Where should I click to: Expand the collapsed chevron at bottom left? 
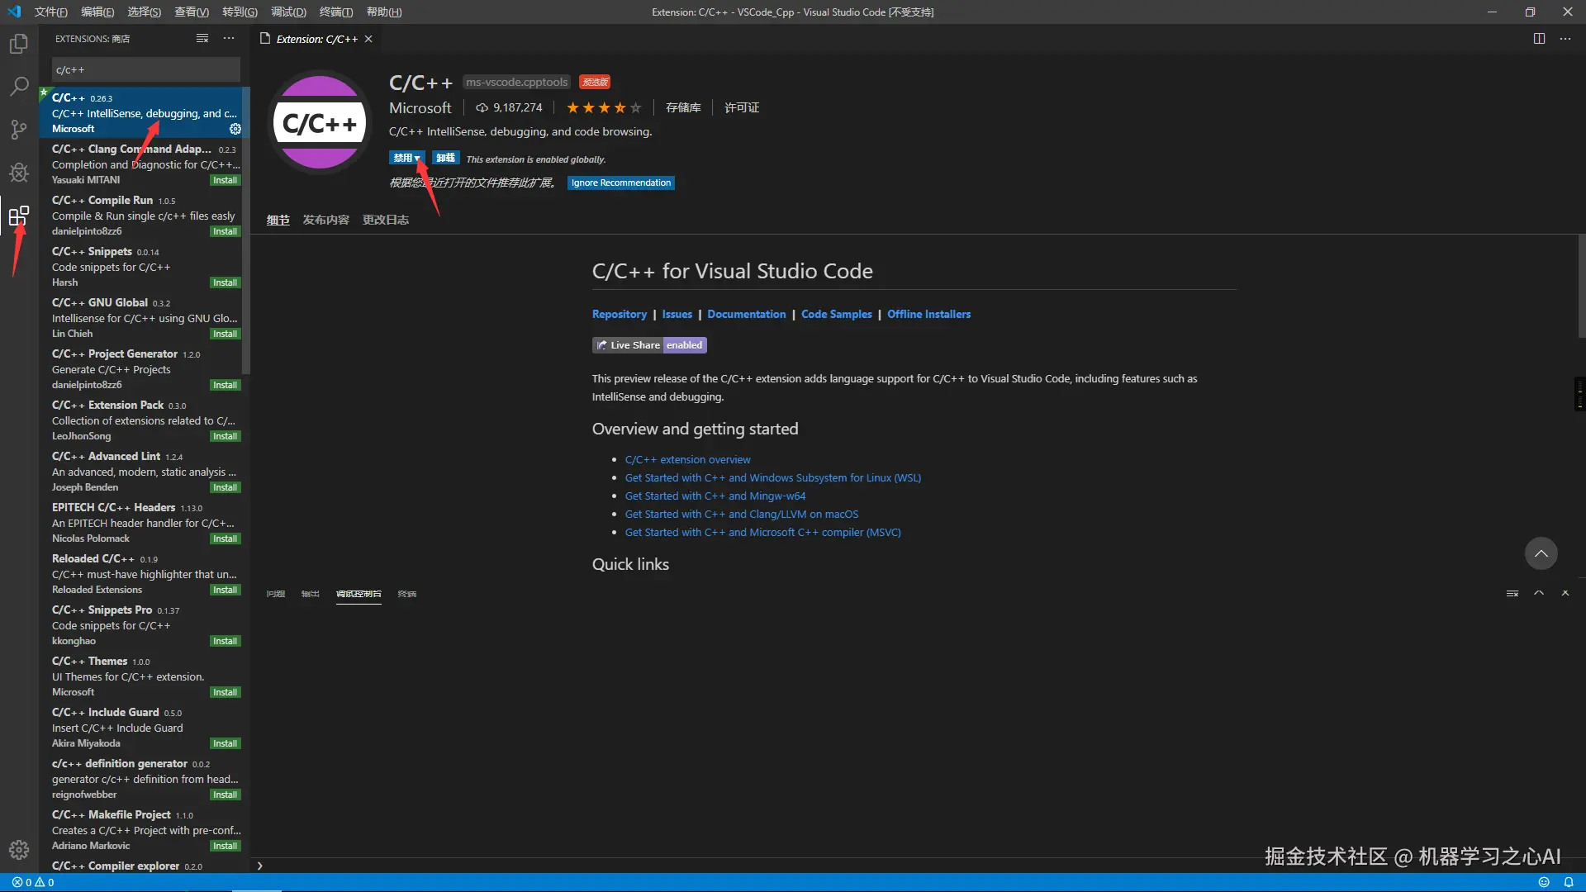point(259,866)
